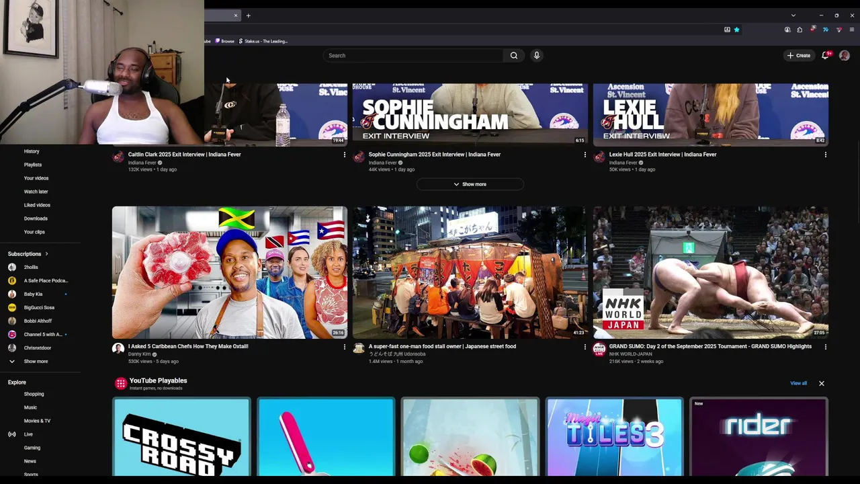This screenshot has width=860, height=484.
Task: Open options for GRAND SUMO highlights video
Action: point(826,347)
